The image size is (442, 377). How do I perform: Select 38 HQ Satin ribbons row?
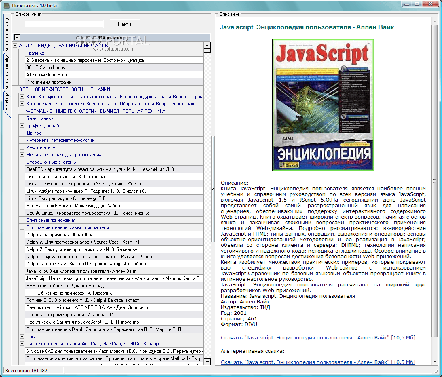pos(114,67)
